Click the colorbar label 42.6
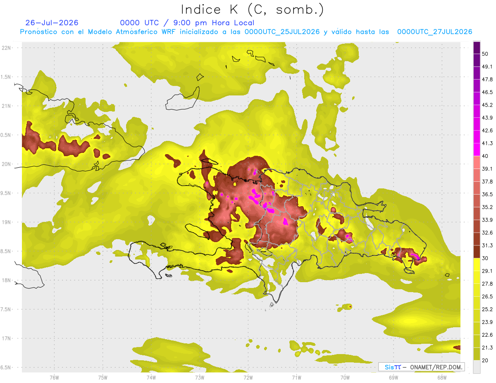This screenshot has height=383, width=496. click(x=487, y=131)
